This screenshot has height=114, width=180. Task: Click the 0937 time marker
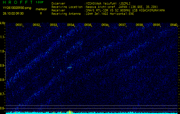point(122,25)
